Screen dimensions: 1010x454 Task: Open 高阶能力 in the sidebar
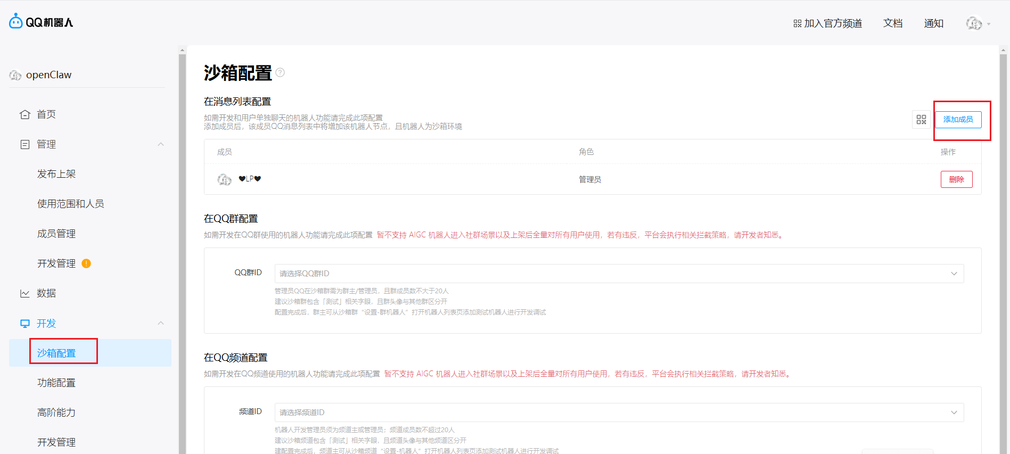tap(56, 412)
